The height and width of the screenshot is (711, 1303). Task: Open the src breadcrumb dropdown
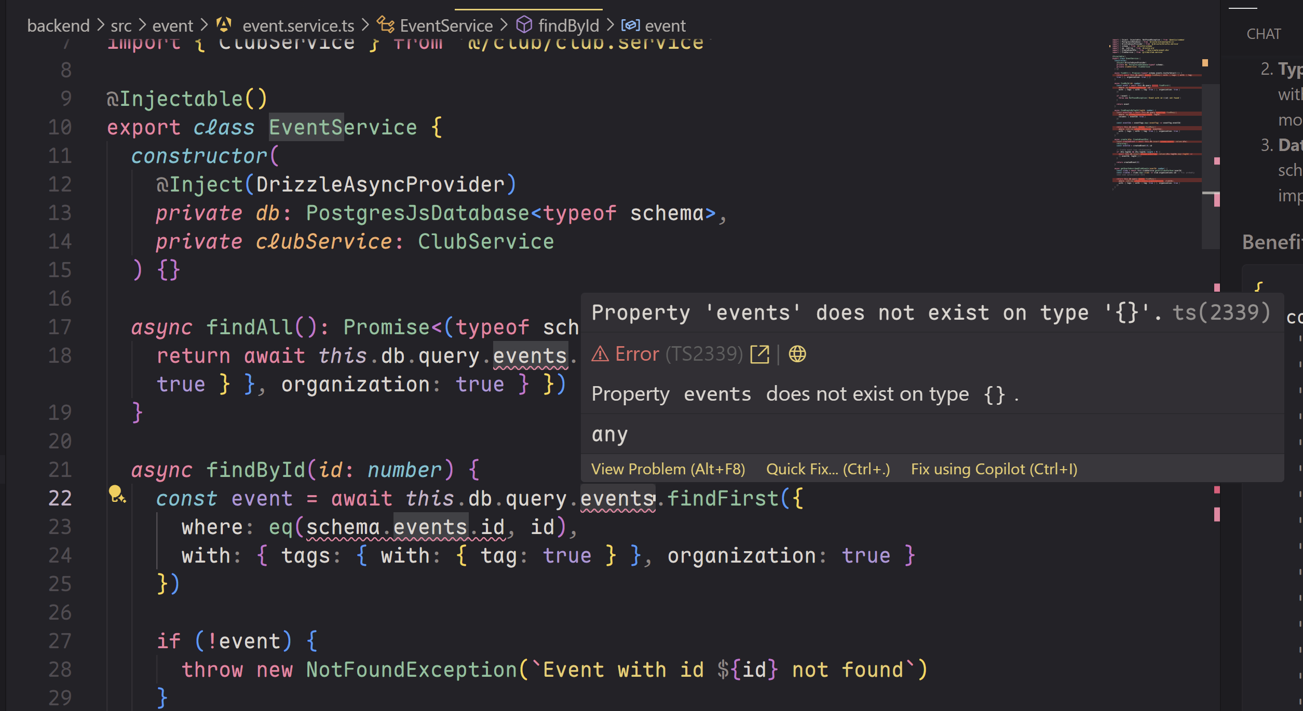point(121,25)
